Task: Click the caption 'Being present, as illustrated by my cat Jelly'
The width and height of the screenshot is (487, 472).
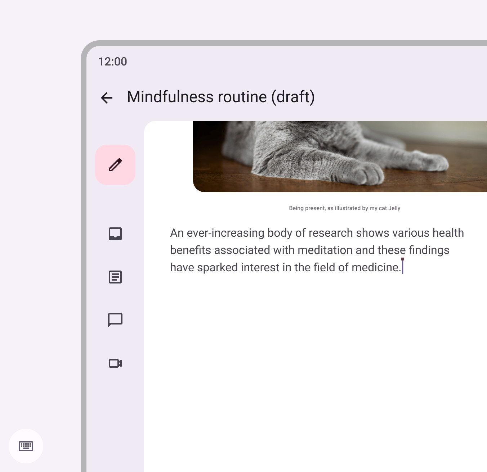Action: 345,208
